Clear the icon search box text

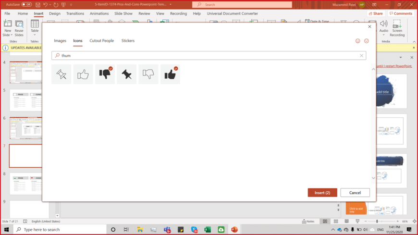[x=362, y=56]
